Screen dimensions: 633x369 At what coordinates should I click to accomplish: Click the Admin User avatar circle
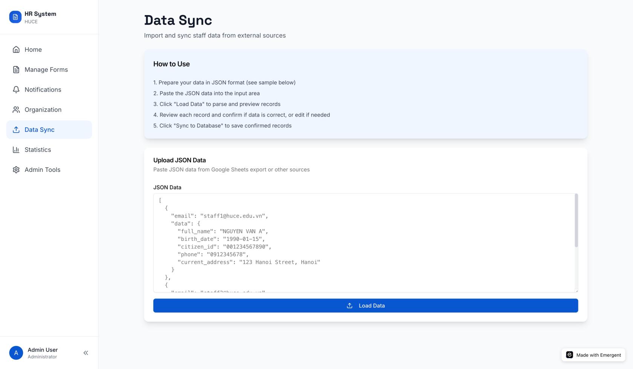(x=16, y=353)
